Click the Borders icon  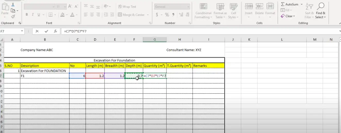[x=51, y=15]
